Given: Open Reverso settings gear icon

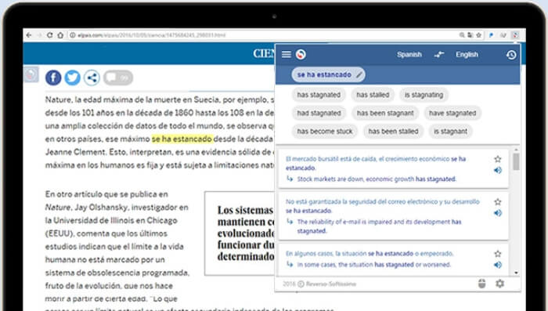Looking at the screenshot, I should [x=499, y=284].
